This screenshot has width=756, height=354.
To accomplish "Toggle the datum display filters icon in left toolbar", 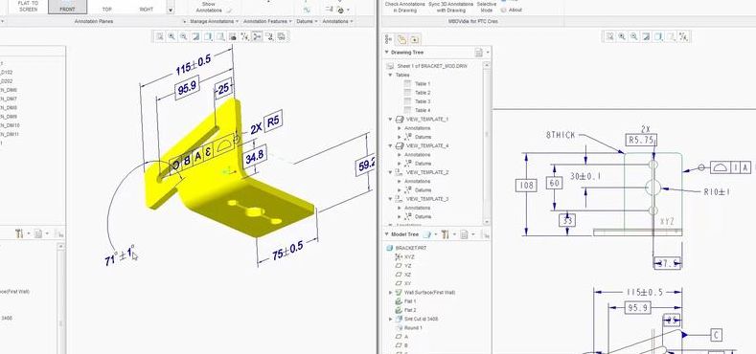I will [245, 36].
